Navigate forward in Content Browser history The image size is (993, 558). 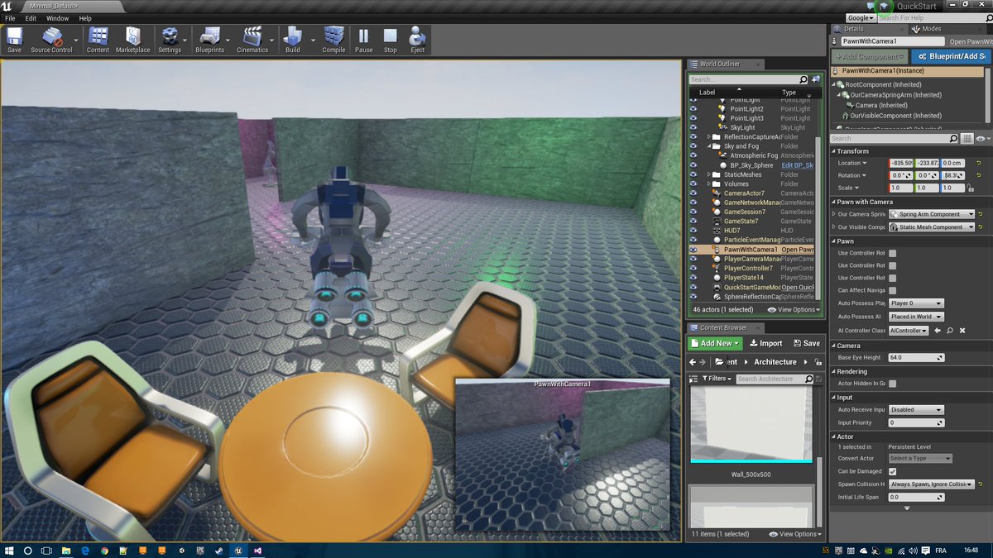click(x=703, y=362)
